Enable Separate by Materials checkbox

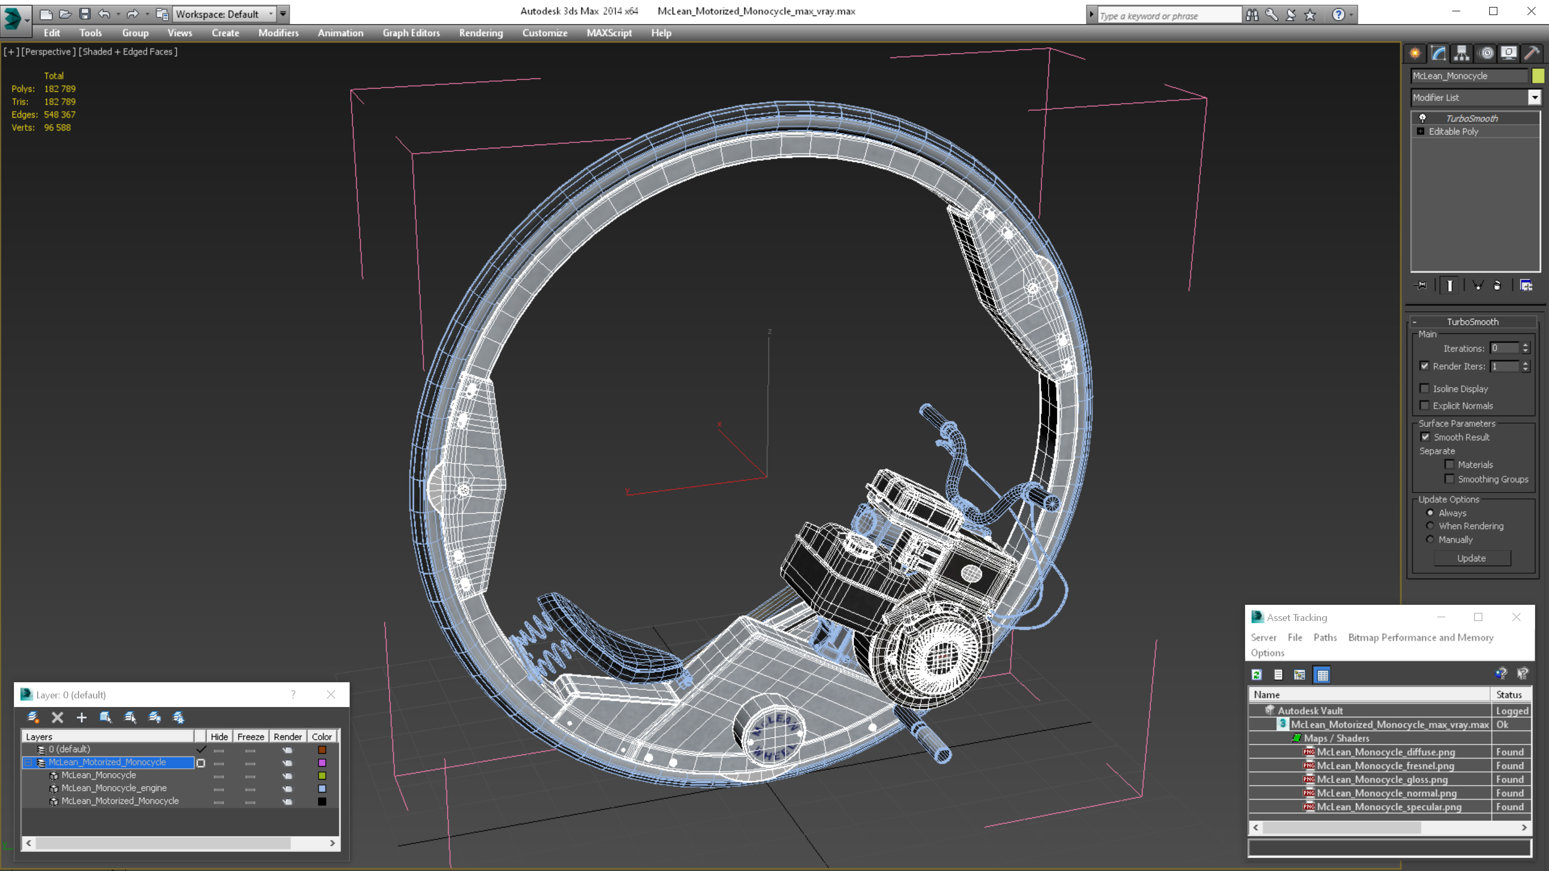[x=1450, y=464]
